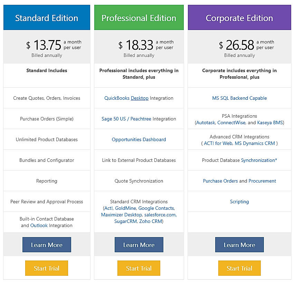Follow the Synchronization* link
Viewport: 296px width, 284px height.
[x=259, y=160]
